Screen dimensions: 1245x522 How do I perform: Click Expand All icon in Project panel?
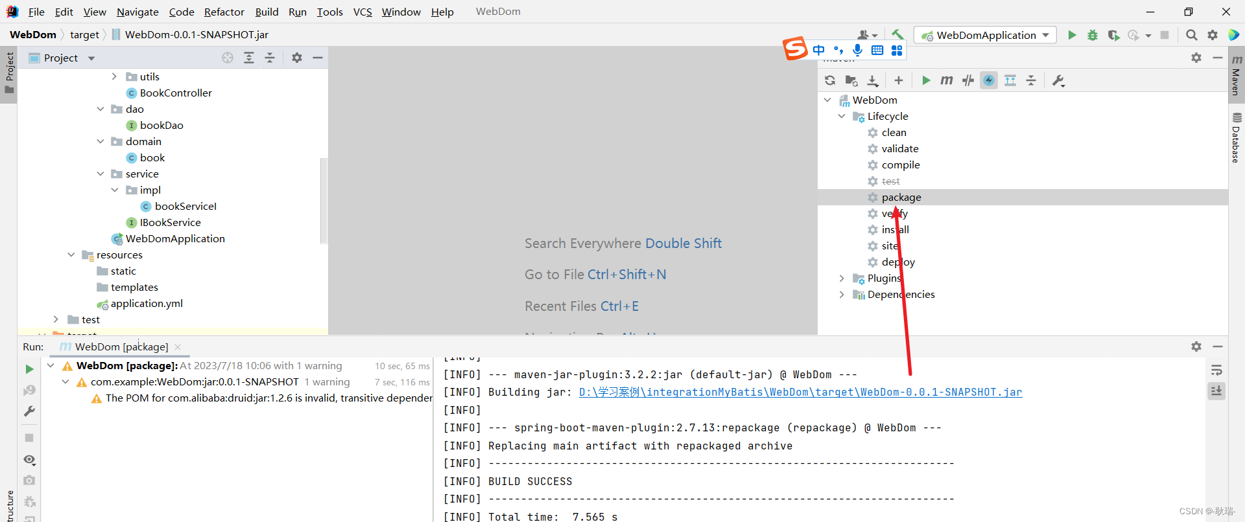click(x=249, y=58)
